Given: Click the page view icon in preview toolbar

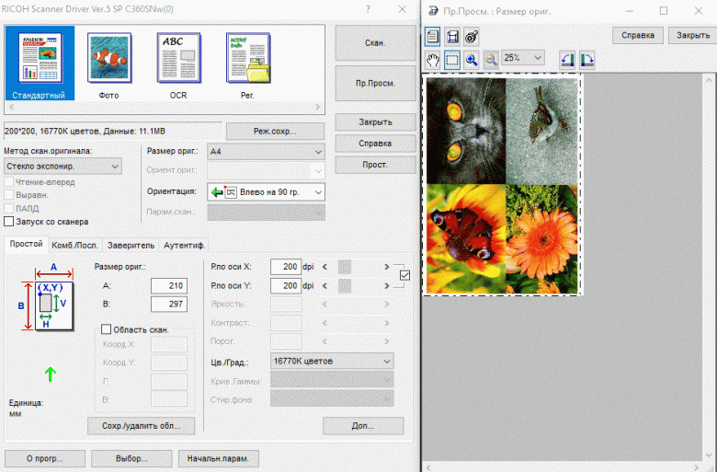Looking at the screenshot, I should pyautogui.click(x=433, y=37).
